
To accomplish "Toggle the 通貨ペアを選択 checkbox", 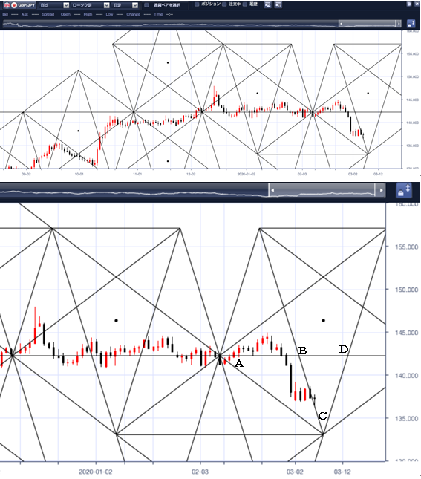I will (147, 5).
